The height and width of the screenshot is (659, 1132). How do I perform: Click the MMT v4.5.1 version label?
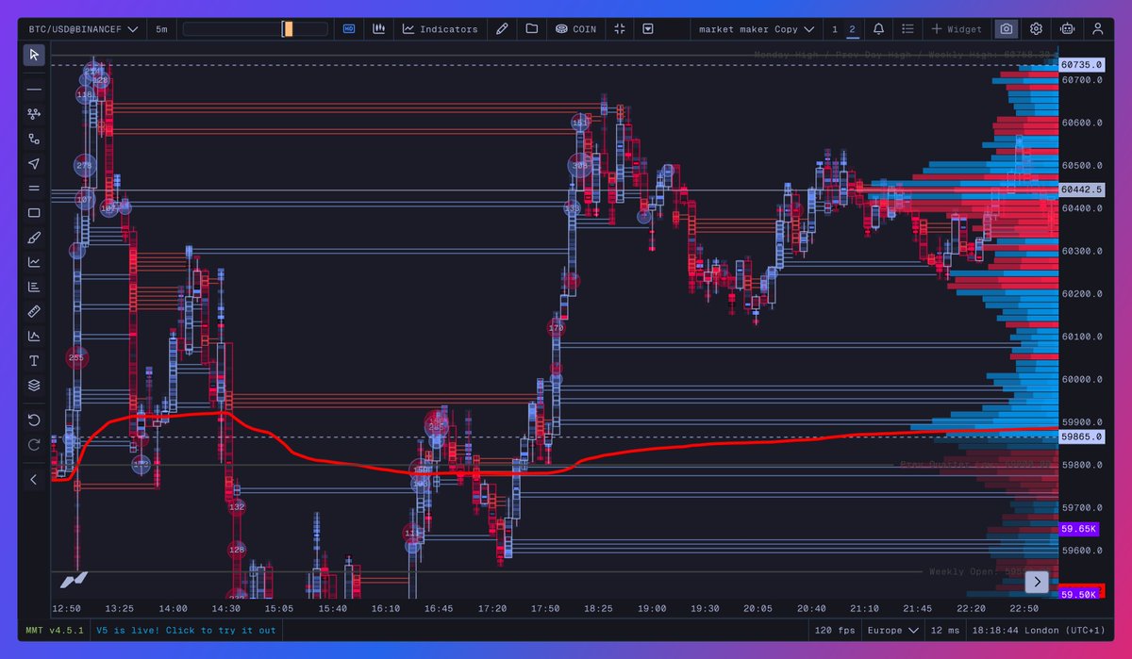55,630
